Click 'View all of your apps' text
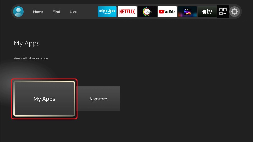This screenshot has width=253, height=142. 31,58
